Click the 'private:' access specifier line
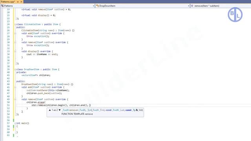The height and width of the screenshot is (141, 251). [21, 72]
